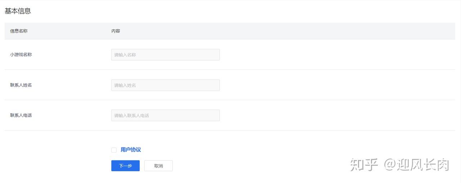Tick the 用户协议 agreement checkbox

click(114, 150)
